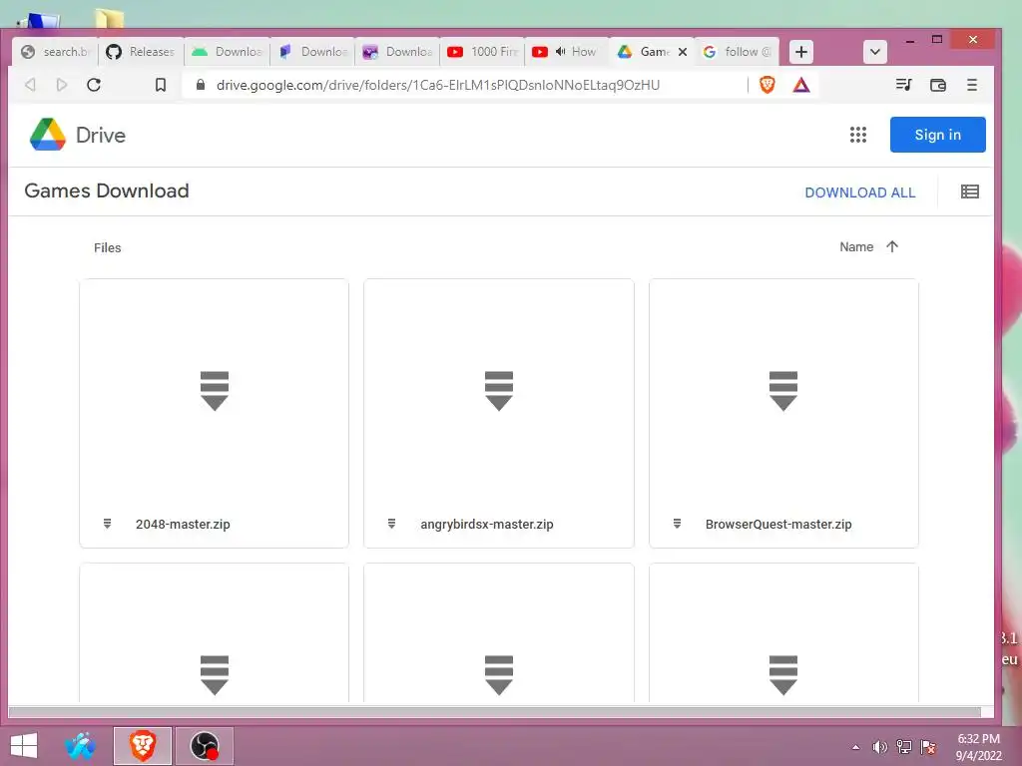This screenshot has width=1022, height=766.
Task: Switch to list layout view icon
Action: 969,191
